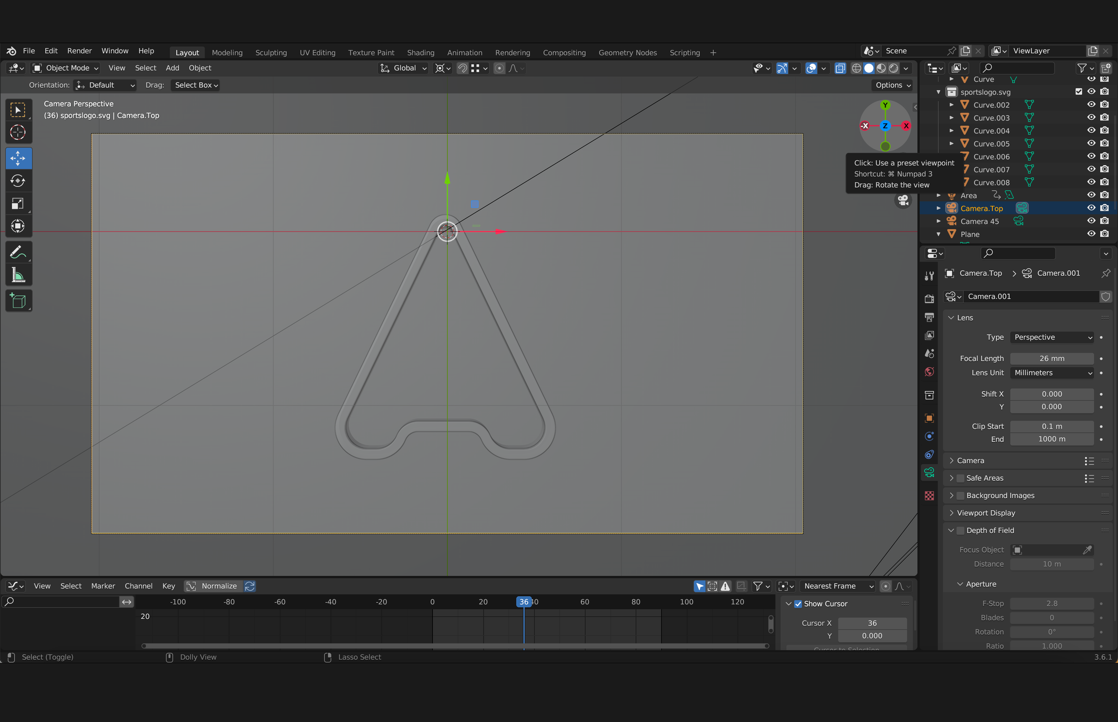Viewport: 1118px width, 722px height.
Task: Open the Object properties tab
Action: [x=929, y=418]
